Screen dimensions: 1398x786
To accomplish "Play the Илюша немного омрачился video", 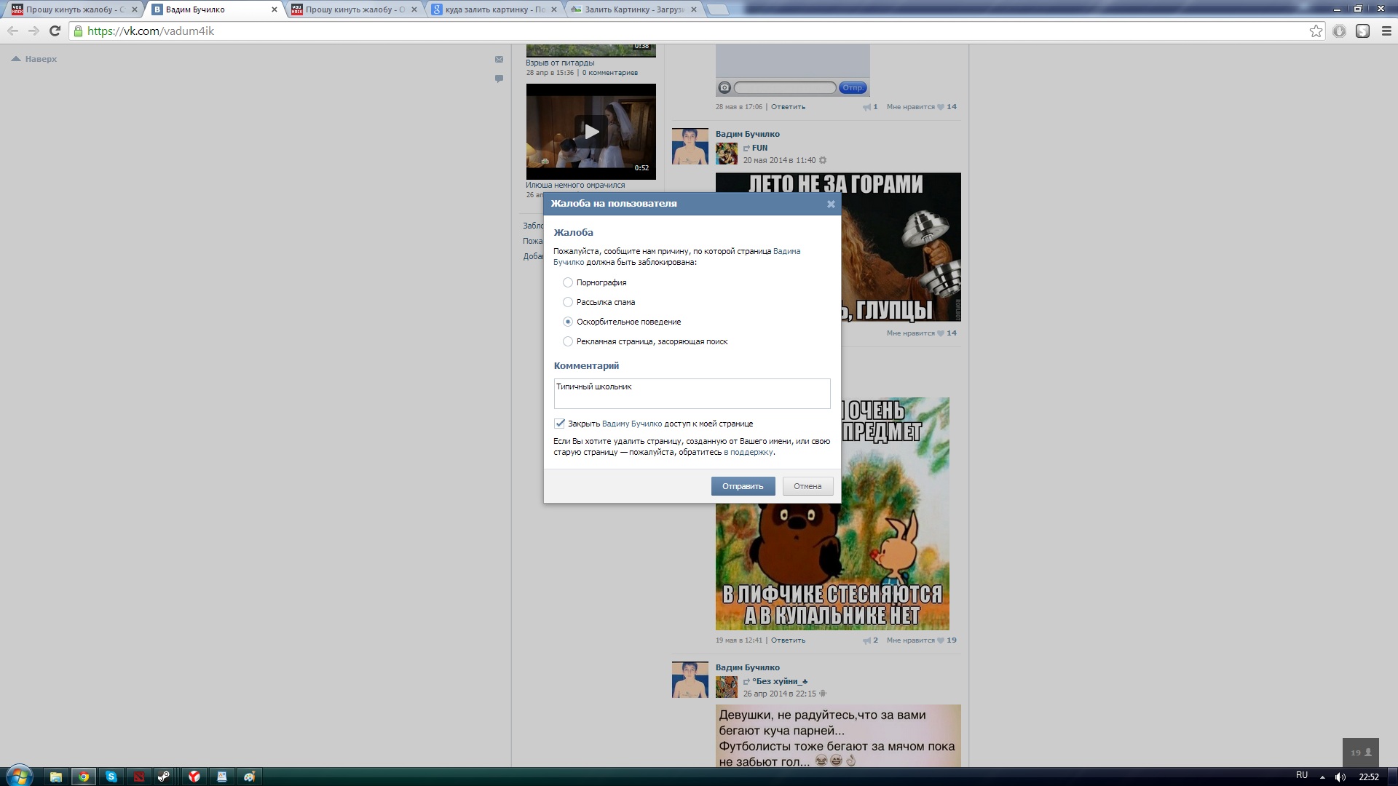I will point(591,132).
